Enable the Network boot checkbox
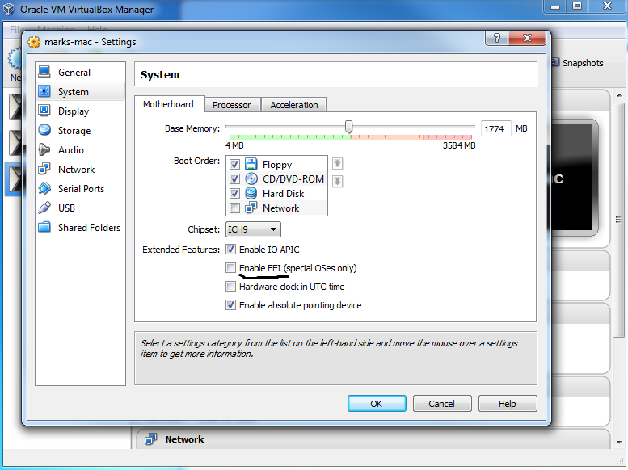The width and height of the screenshot is (628, 470). tap(234, 208)
